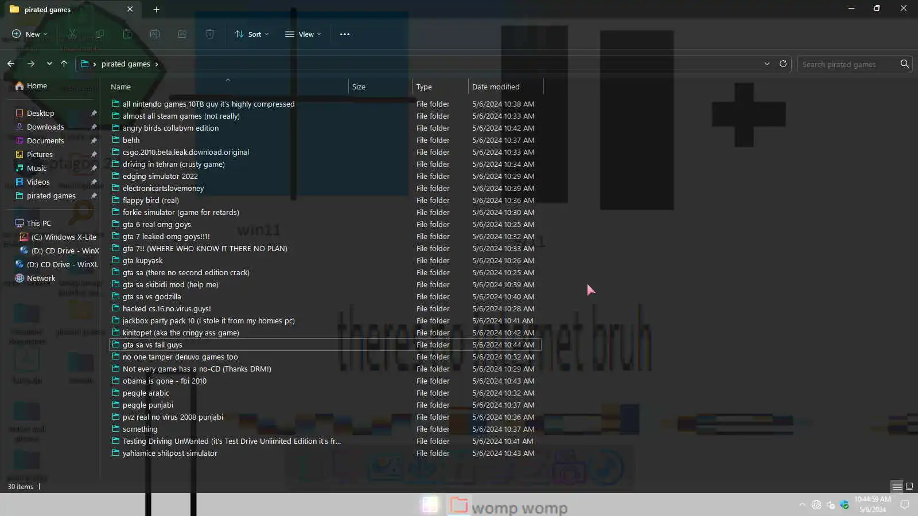Click the Cut toolbar icon
The height and width of the screenshot is (516, 918).
click(x=72, y=34)
